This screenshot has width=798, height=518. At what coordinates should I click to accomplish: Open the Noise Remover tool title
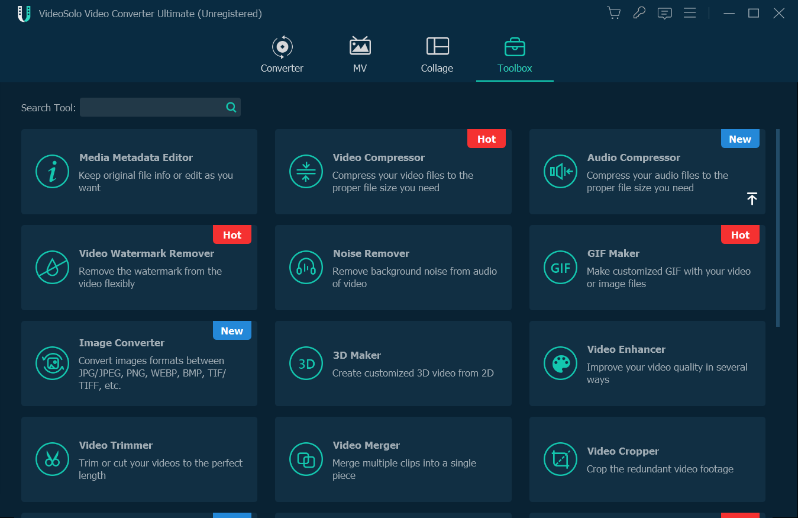(x=371, y=253)
